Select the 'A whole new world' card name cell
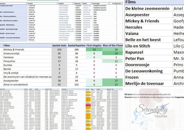The height and width of the screenshot is (130, 184). [6, 6]
